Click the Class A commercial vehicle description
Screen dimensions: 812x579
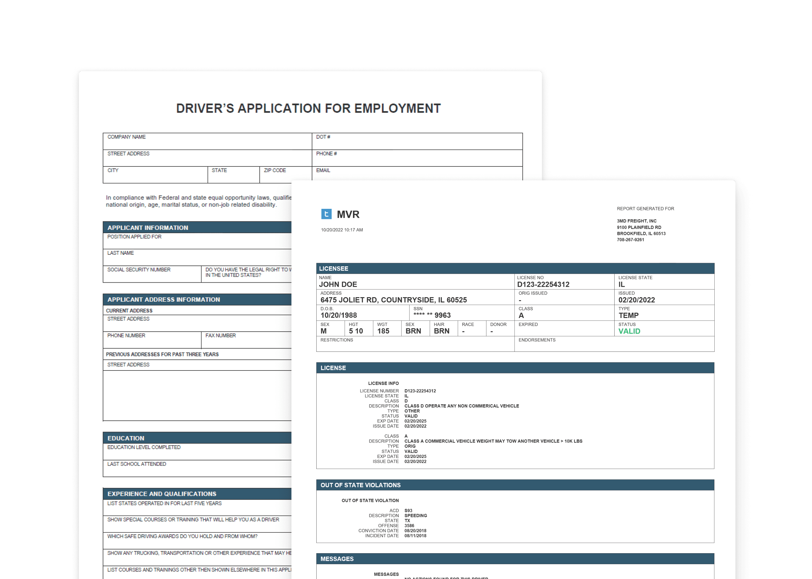point(493,441)
